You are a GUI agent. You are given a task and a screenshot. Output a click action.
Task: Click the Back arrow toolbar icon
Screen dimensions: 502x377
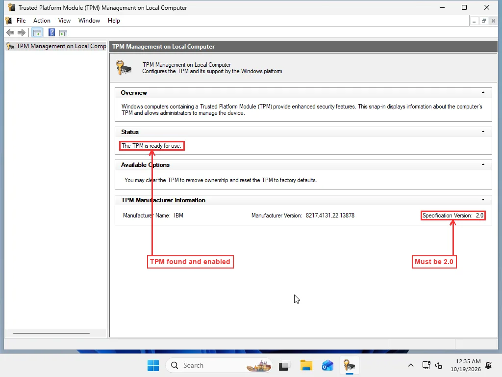tap(10, 33)
